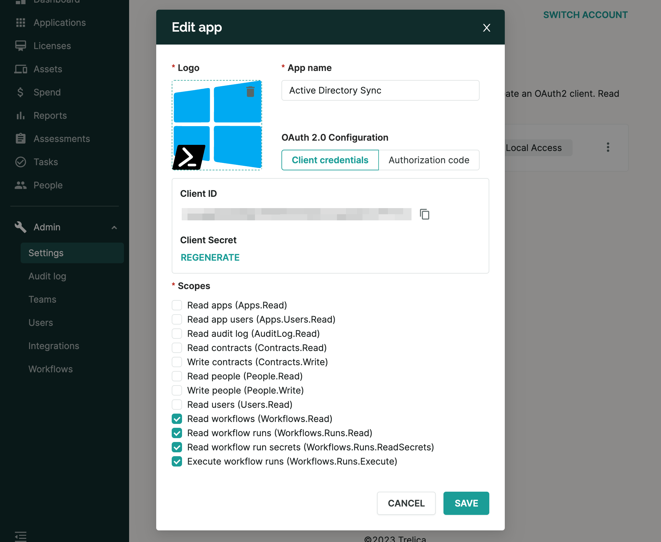Open Teams in Admin menu

point(42,299)
